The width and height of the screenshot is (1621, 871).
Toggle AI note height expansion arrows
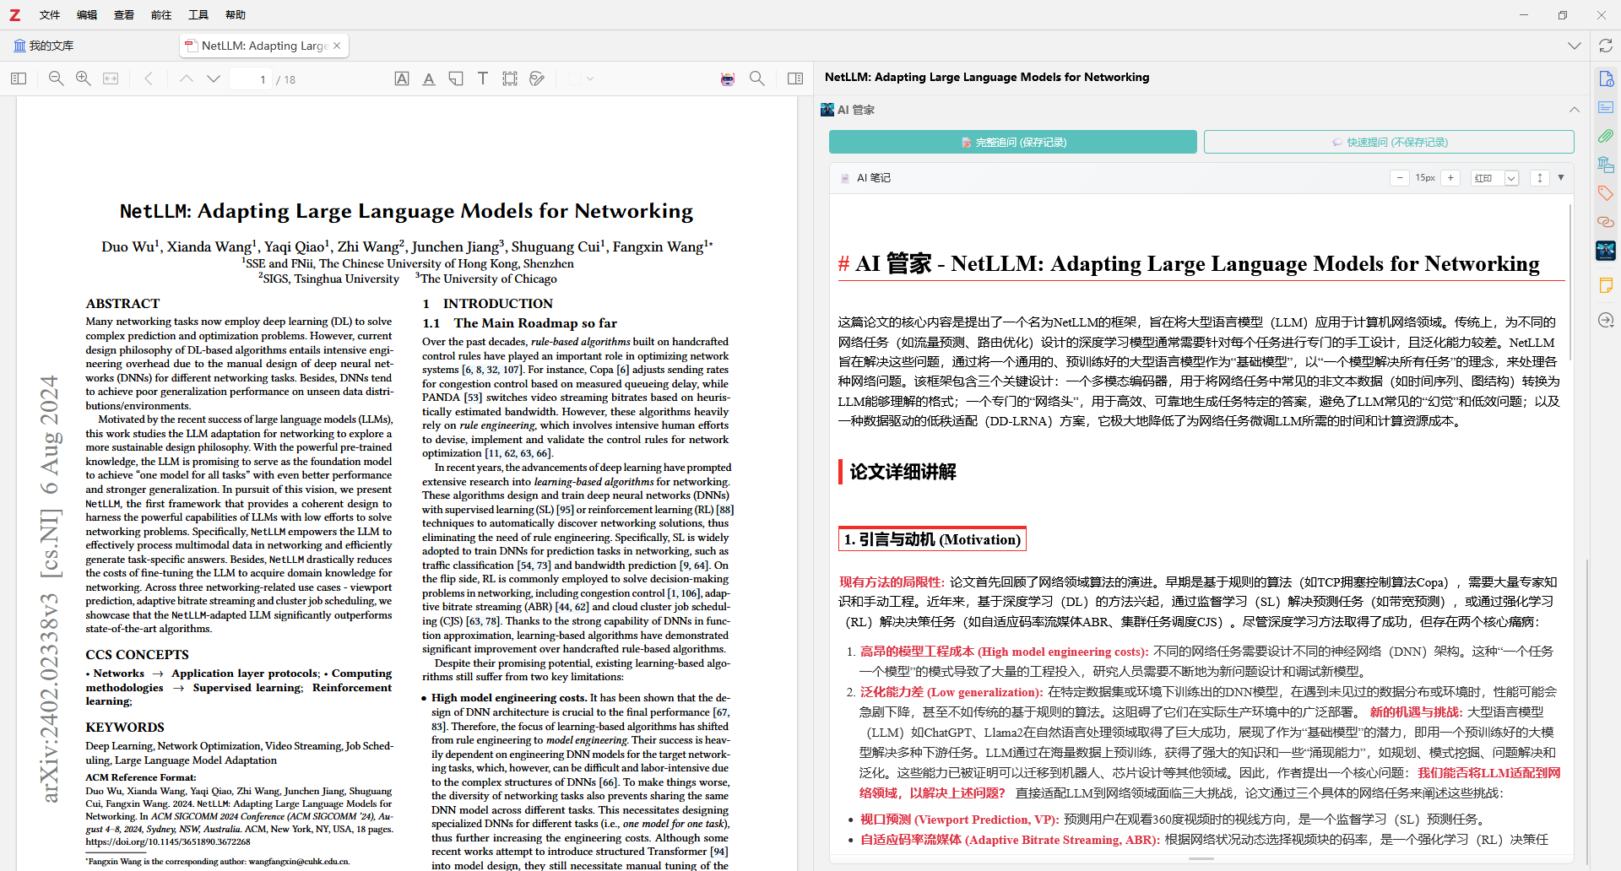1540,178
